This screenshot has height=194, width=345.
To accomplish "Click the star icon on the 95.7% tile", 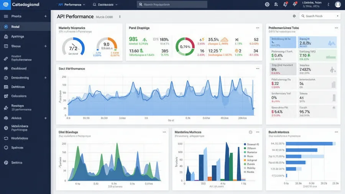I will [x=334, y=108].
